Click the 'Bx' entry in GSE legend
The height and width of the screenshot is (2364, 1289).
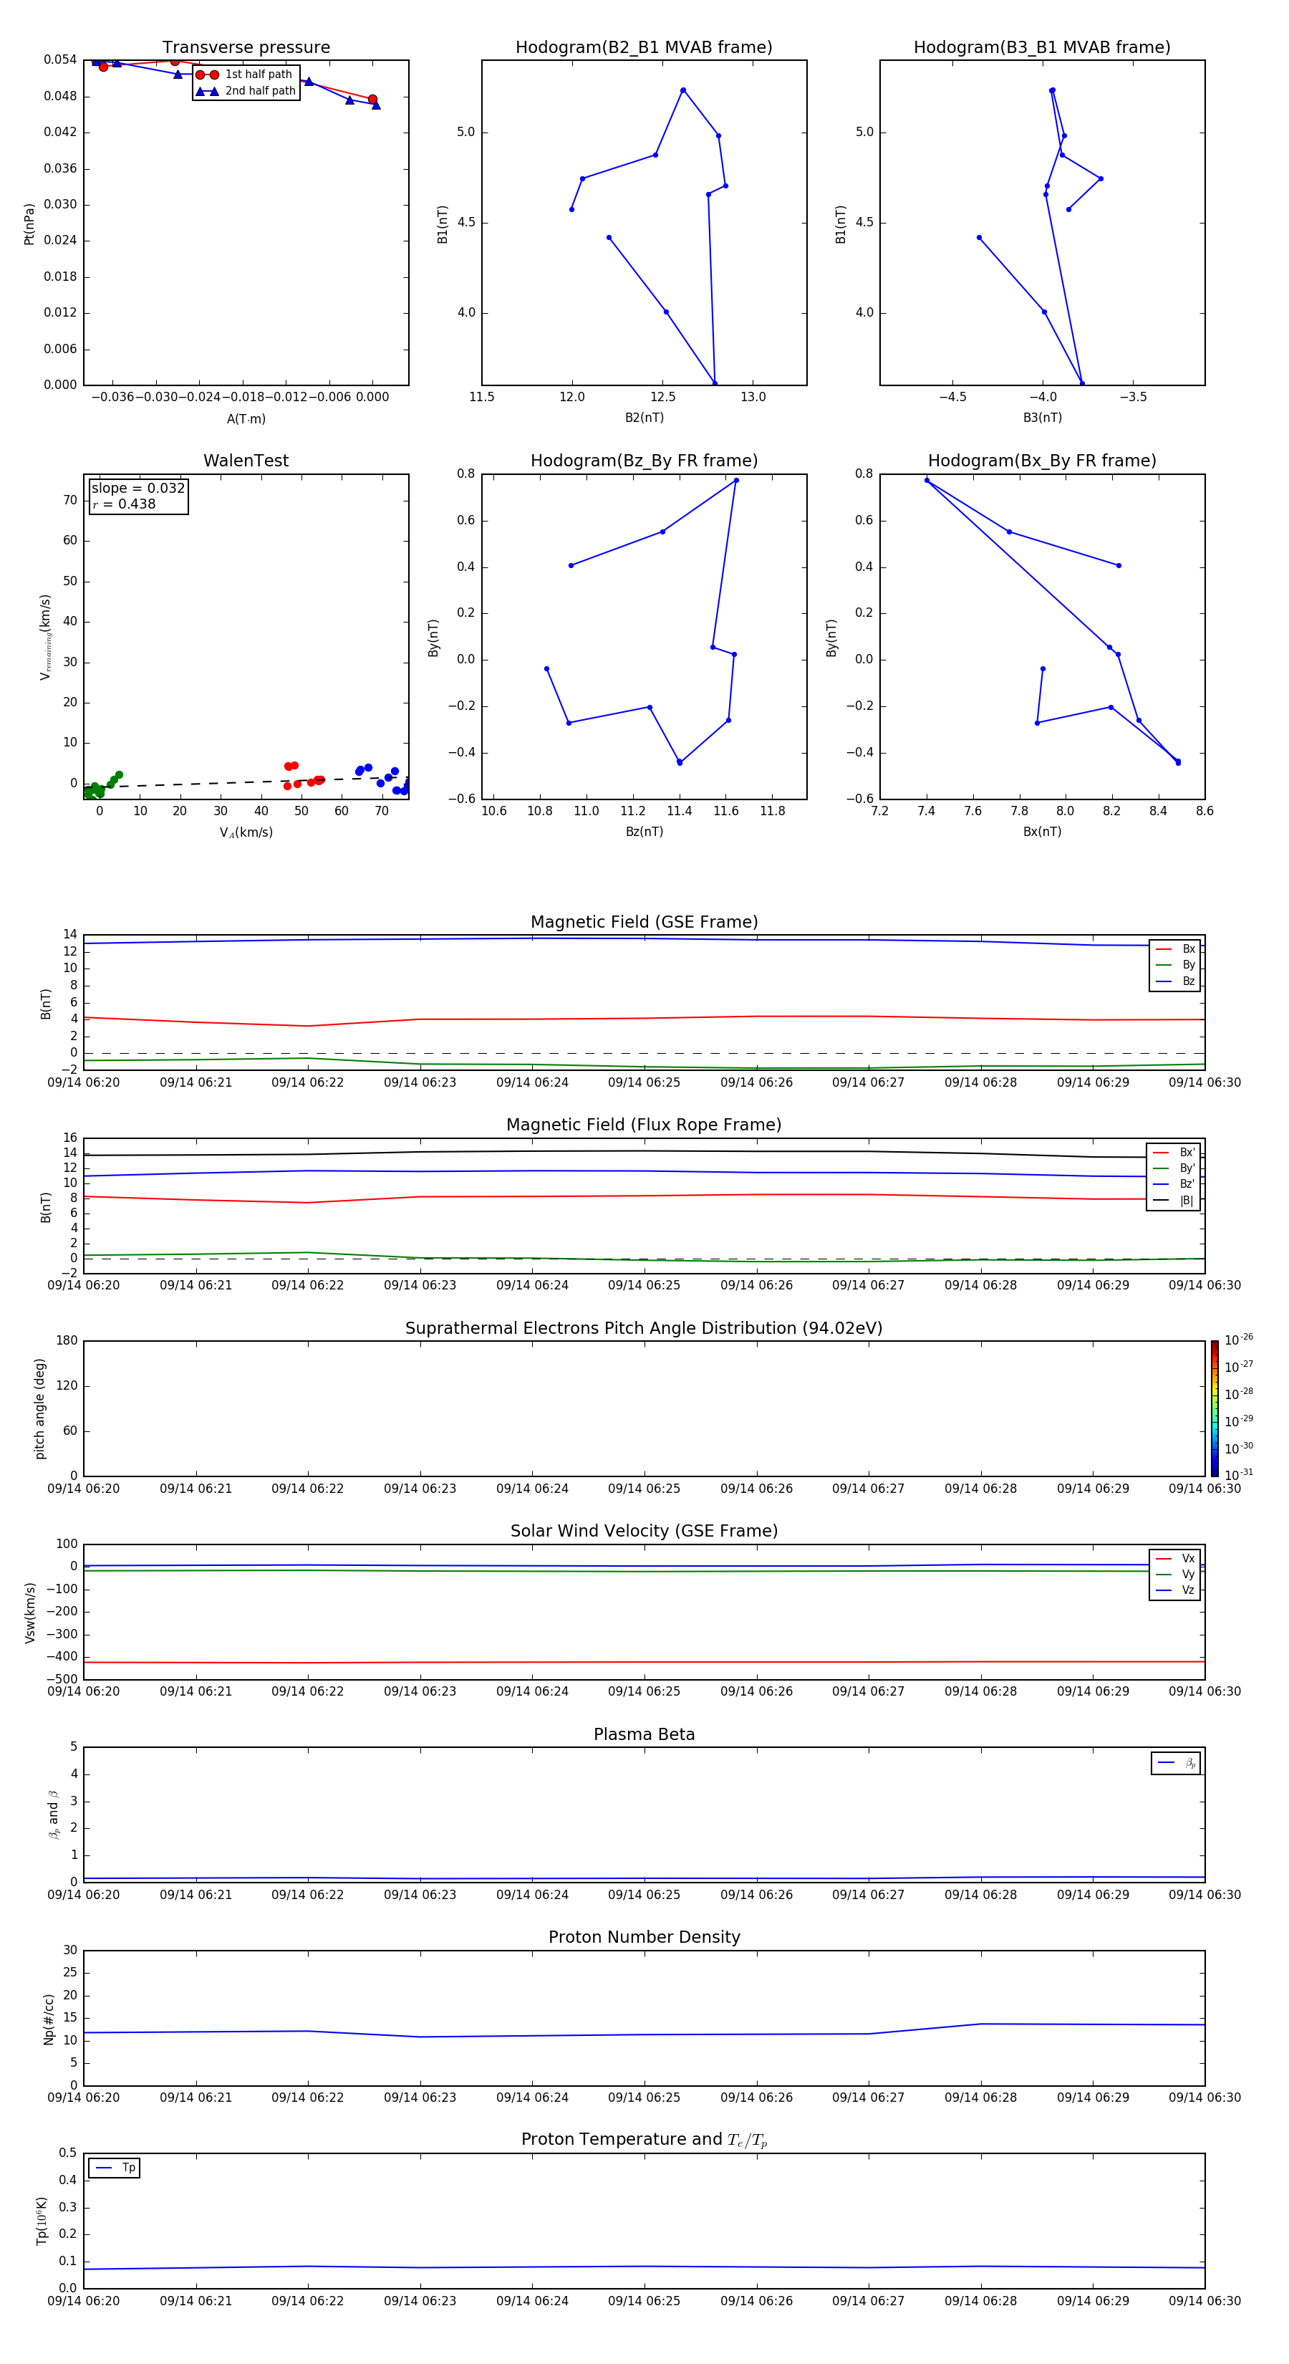1175,949
